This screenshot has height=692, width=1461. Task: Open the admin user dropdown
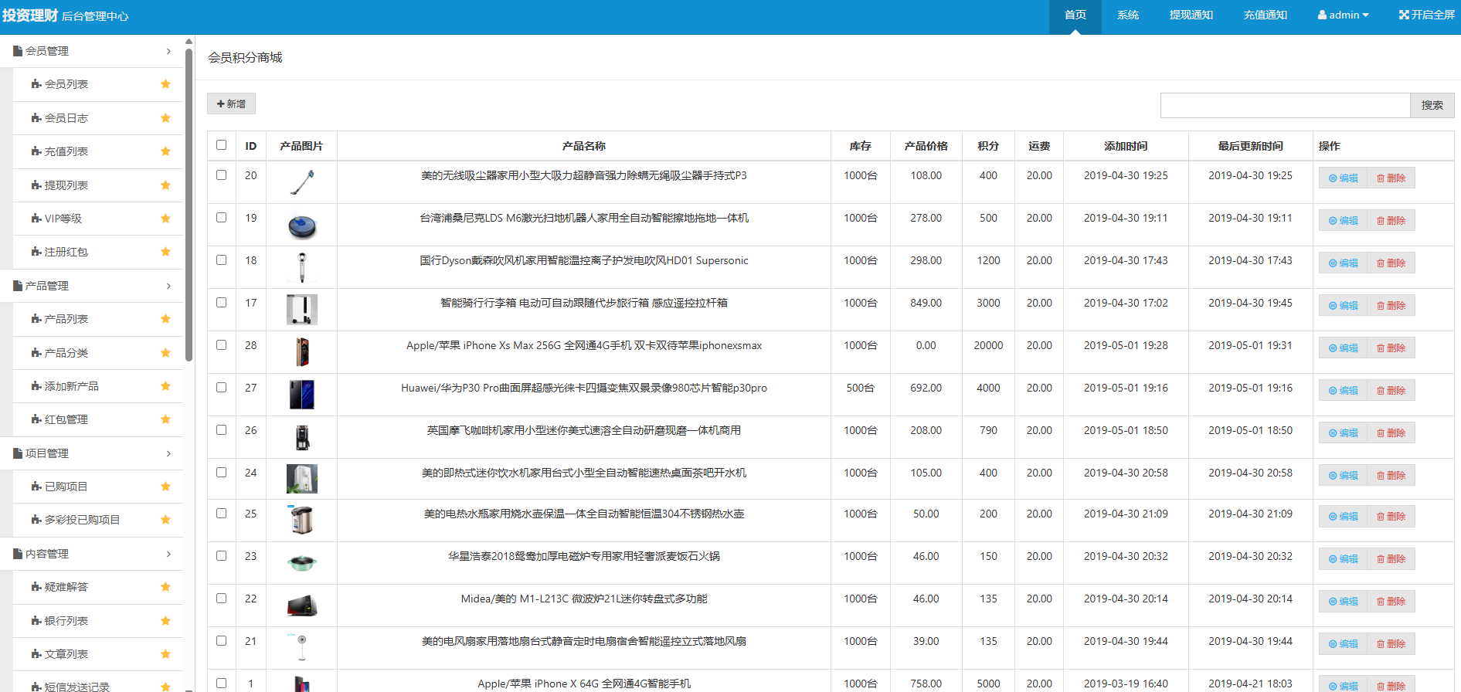point(1343,15)
